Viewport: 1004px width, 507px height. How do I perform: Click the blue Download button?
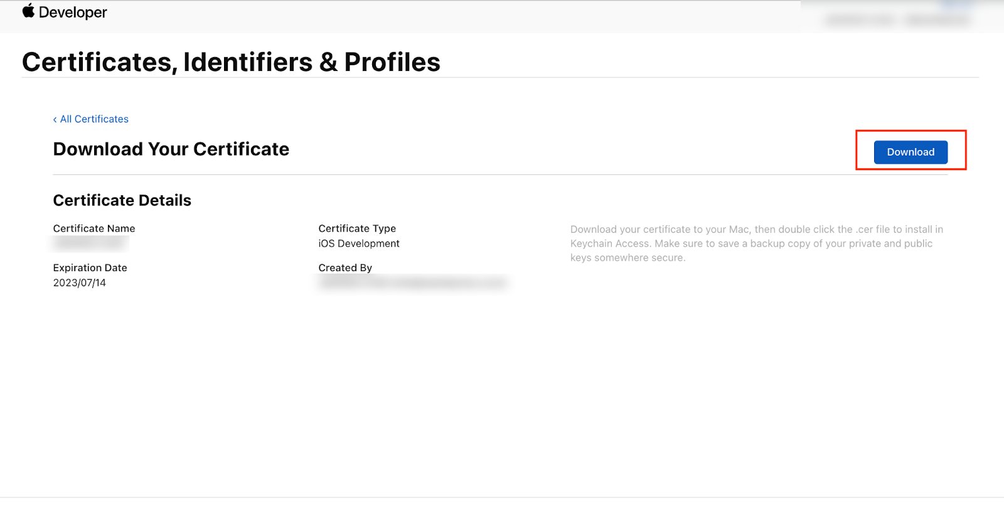(x=911, y=152)
